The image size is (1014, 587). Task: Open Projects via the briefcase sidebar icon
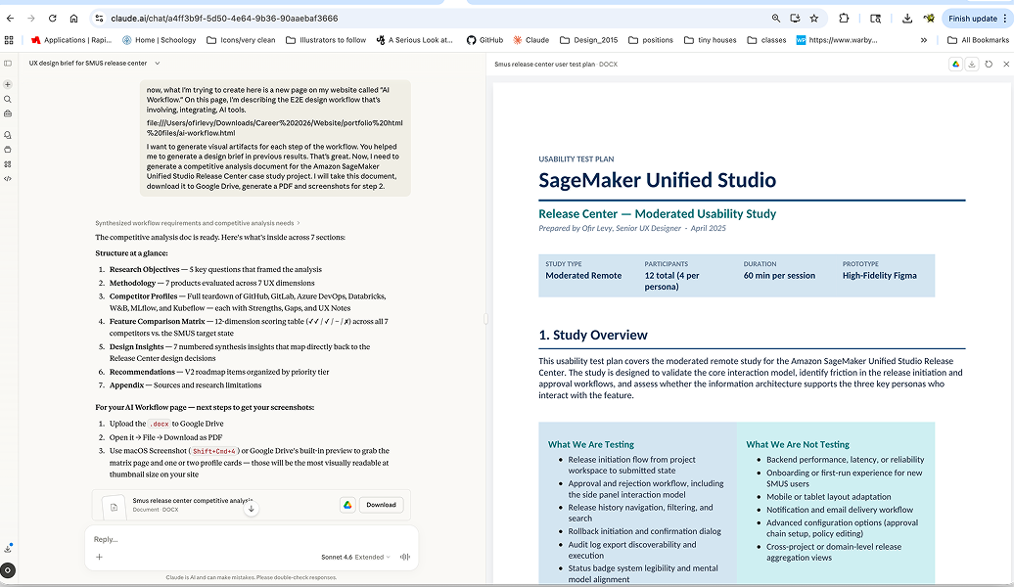pos(8,113)
